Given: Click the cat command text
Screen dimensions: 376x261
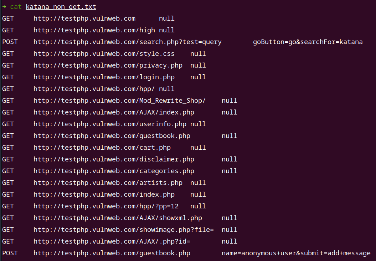Looking at the screenshot, I should (16, 7).
